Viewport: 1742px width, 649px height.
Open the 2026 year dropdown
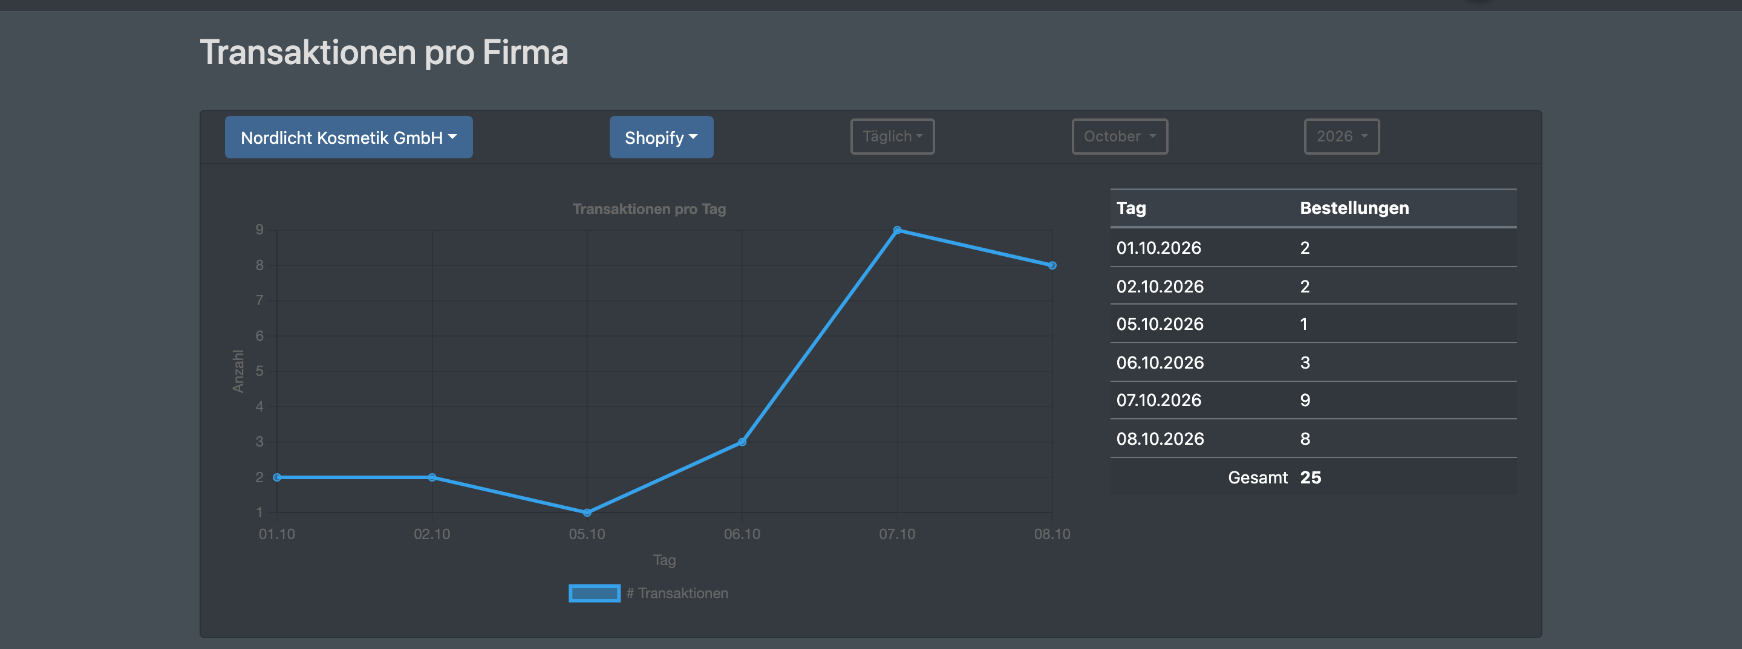tap(1342, 137)
